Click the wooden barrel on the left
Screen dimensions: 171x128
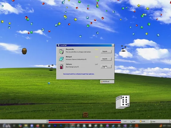[24, 51]
